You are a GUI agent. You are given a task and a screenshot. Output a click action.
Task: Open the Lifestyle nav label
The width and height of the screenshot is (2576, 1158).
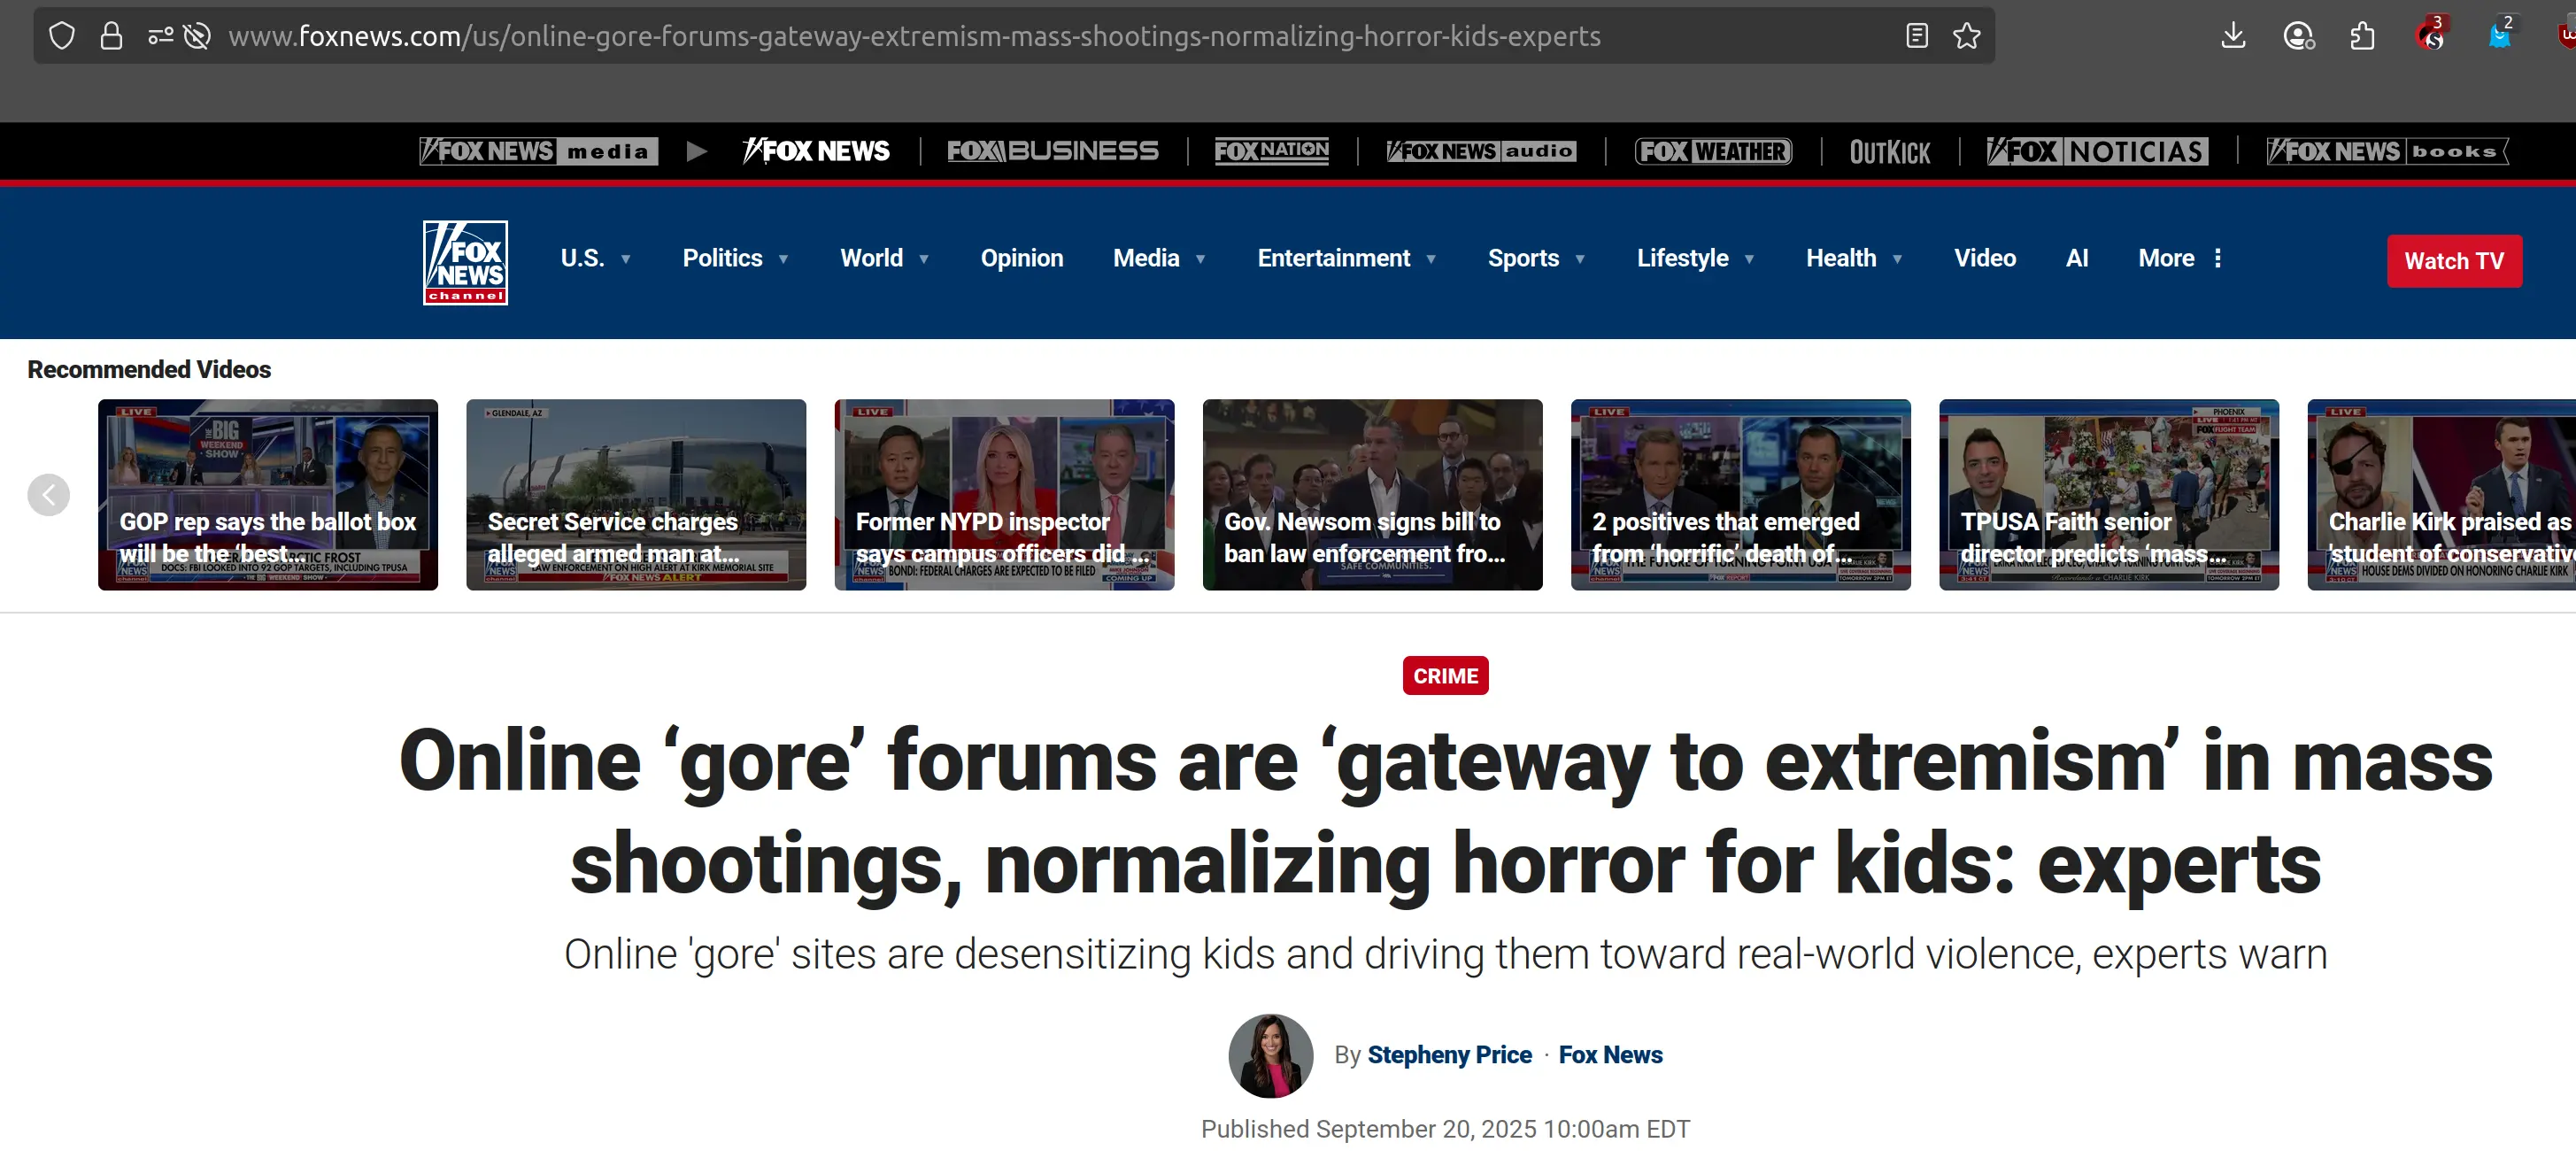[1682, 258]
